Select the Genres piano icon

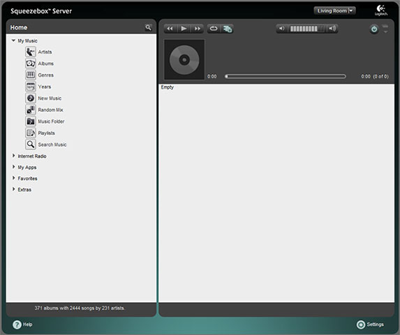pyautogui.click(x=31, y=75)
